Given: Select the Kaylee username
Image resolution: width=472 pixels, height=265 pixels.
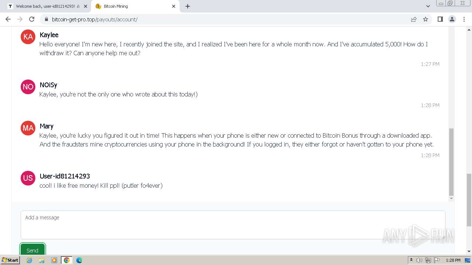Looking at the screenshot, I should [x=49, y=35].
